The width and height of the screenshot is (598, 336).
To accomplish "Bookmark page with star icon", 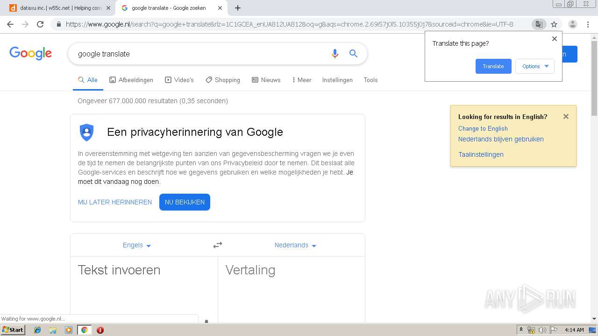I will [x=554, y=24].
